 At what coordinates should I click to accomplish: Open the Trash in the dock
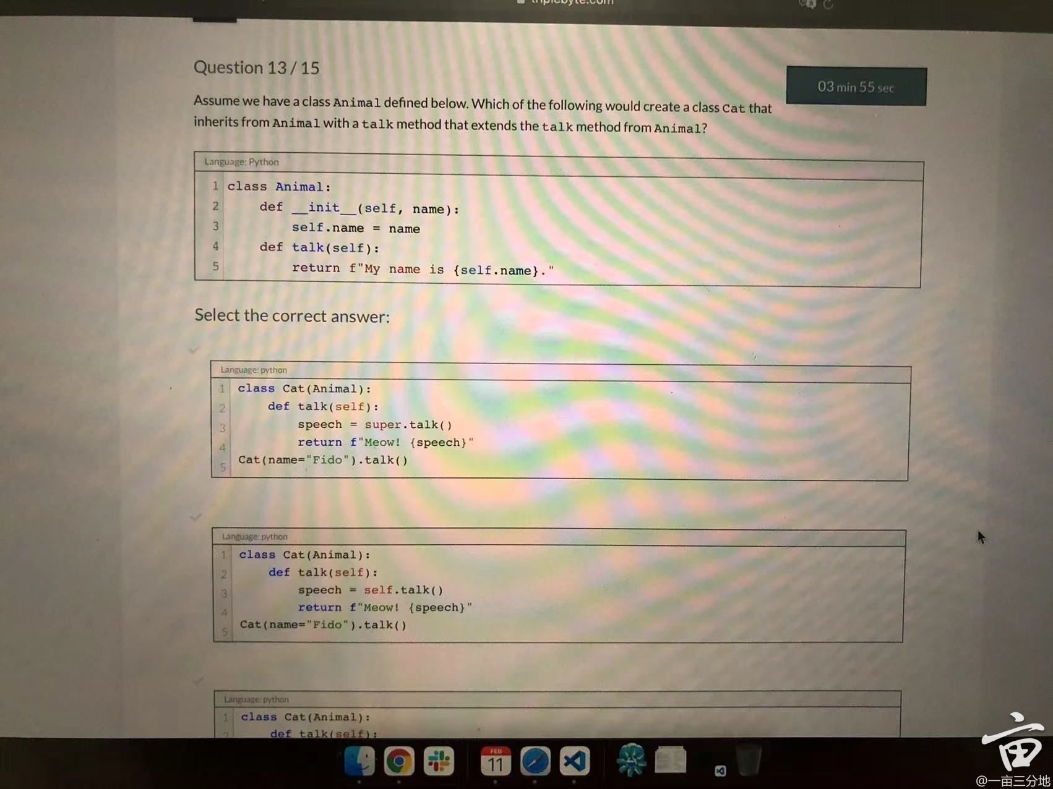point(749,760)
